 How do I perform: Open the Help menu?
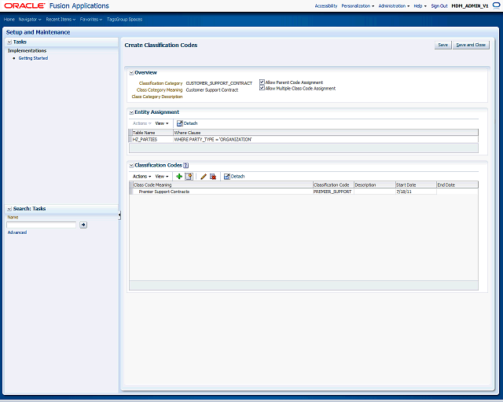(x=420, y=5)
